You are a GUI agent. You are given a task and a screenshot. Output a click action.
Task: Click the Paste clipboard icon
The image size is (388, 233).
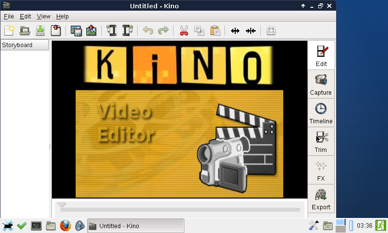click(x=215, y=31)
